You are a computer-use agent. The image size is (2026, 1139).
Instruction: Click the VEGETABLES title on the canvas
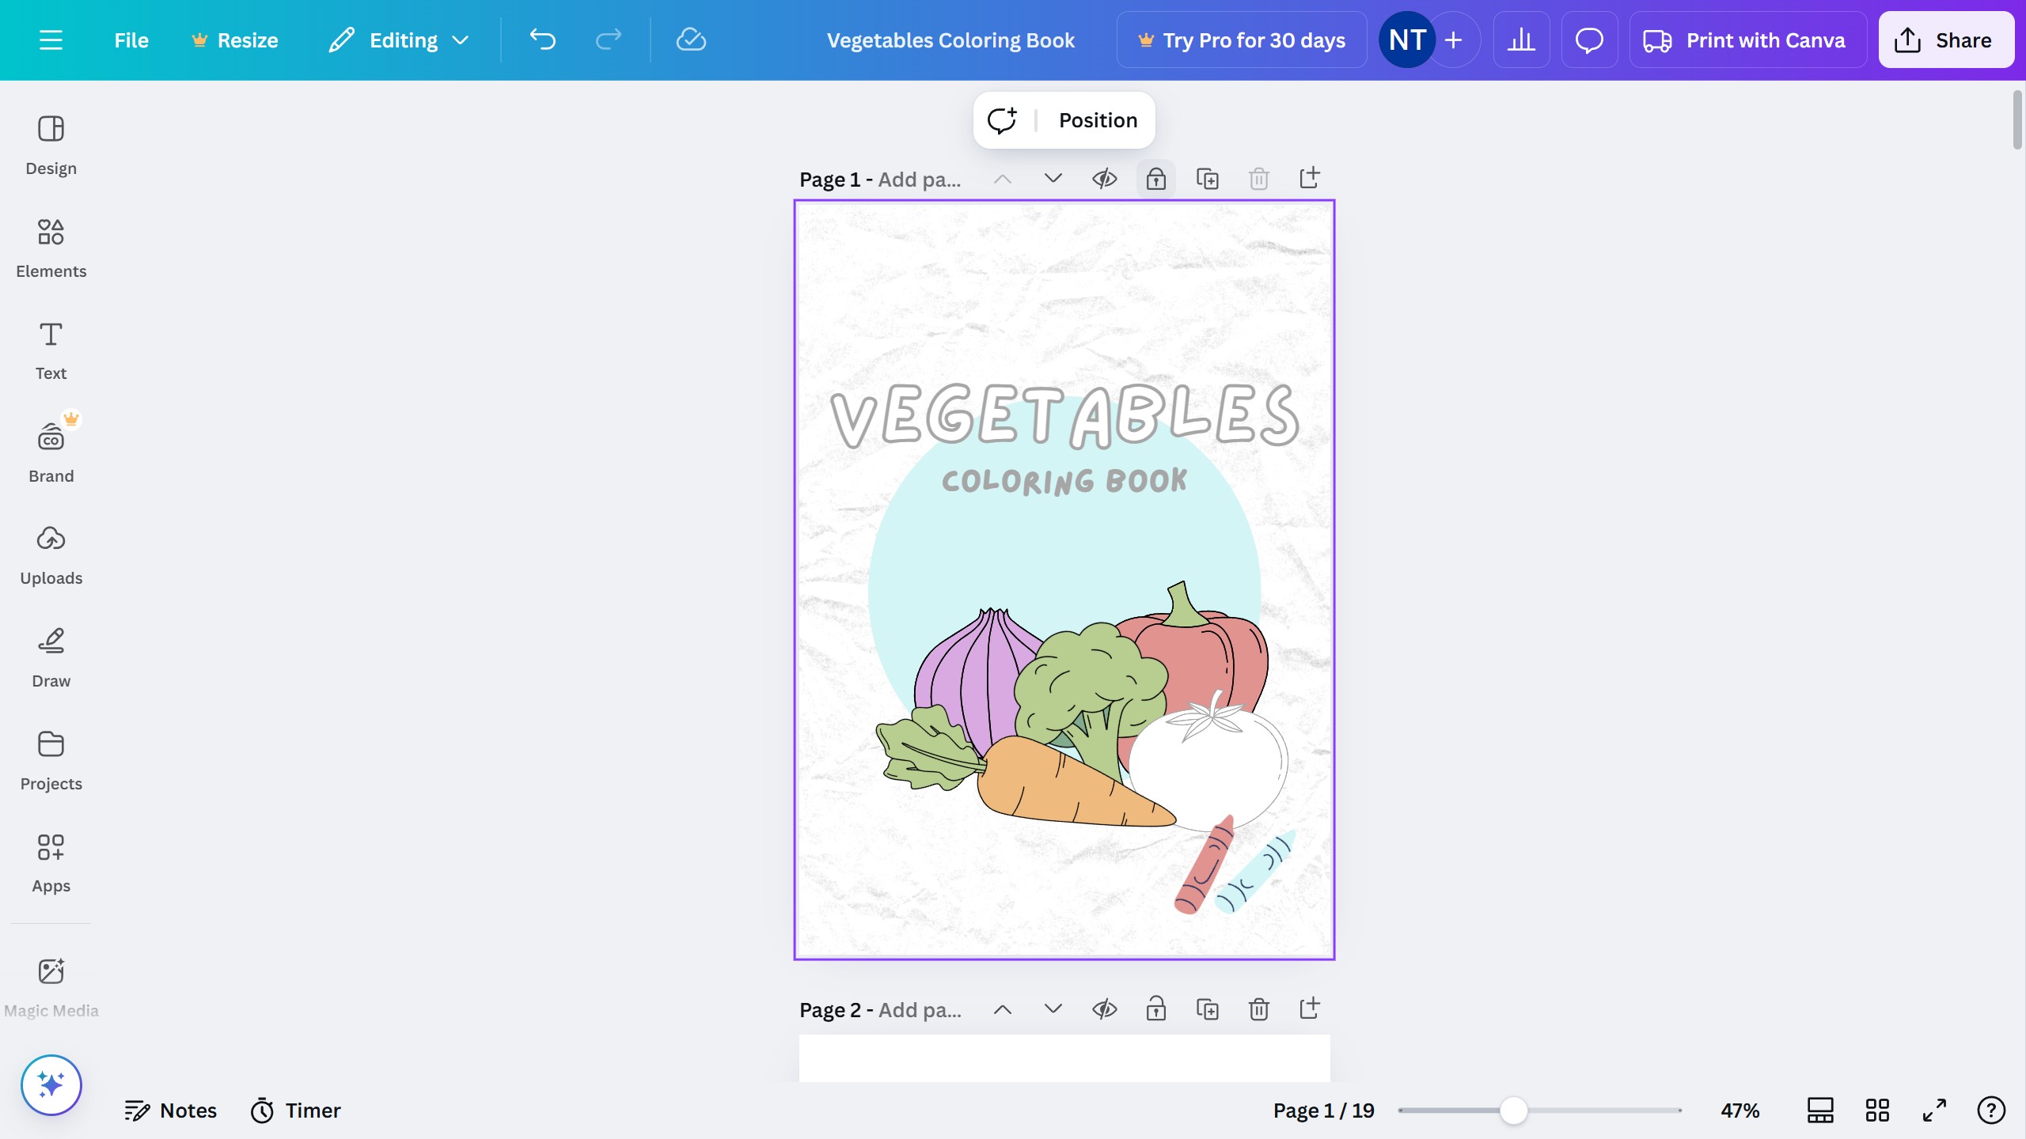pos(1064,416)
